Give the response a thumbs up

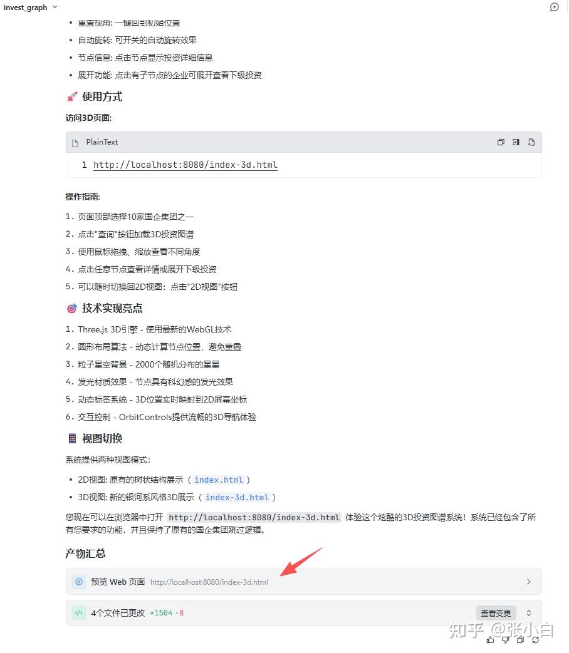(490, 639)
